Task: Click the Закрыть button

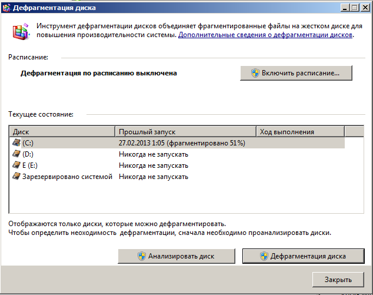Action: click(338, 280)
